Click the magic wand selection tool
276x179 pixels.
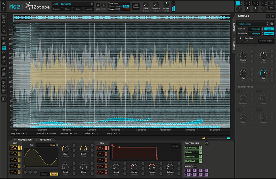tap(4, 62)
